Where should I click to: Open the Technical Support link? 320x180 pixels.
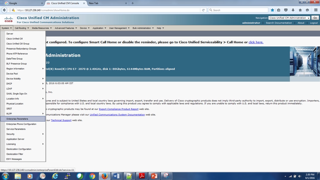[x=61, y=120]
